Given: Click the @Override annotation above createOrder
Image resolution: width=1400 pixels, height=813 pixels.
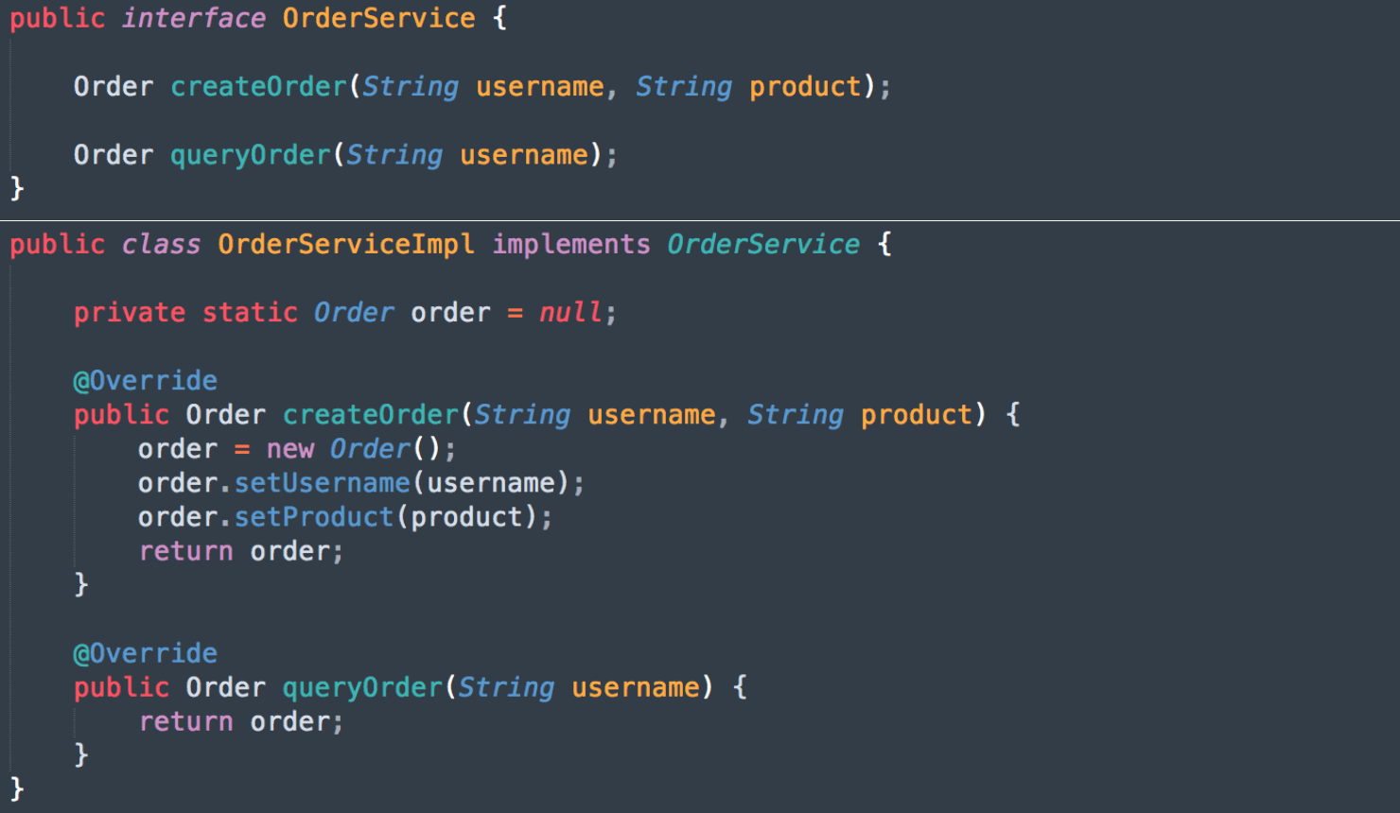Looking at the screenshot, I should click(146, 381).
